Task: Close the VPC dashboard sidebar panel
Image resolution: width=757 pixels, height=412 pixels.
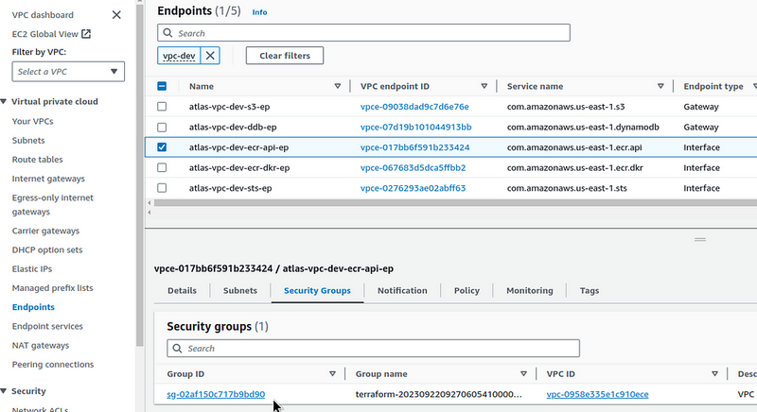Action: pos(116,15)
